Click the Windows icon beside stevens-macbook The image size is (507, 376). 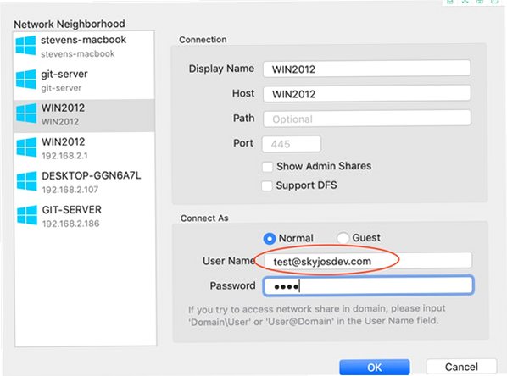pyautogui.click(x=25, y=46)
